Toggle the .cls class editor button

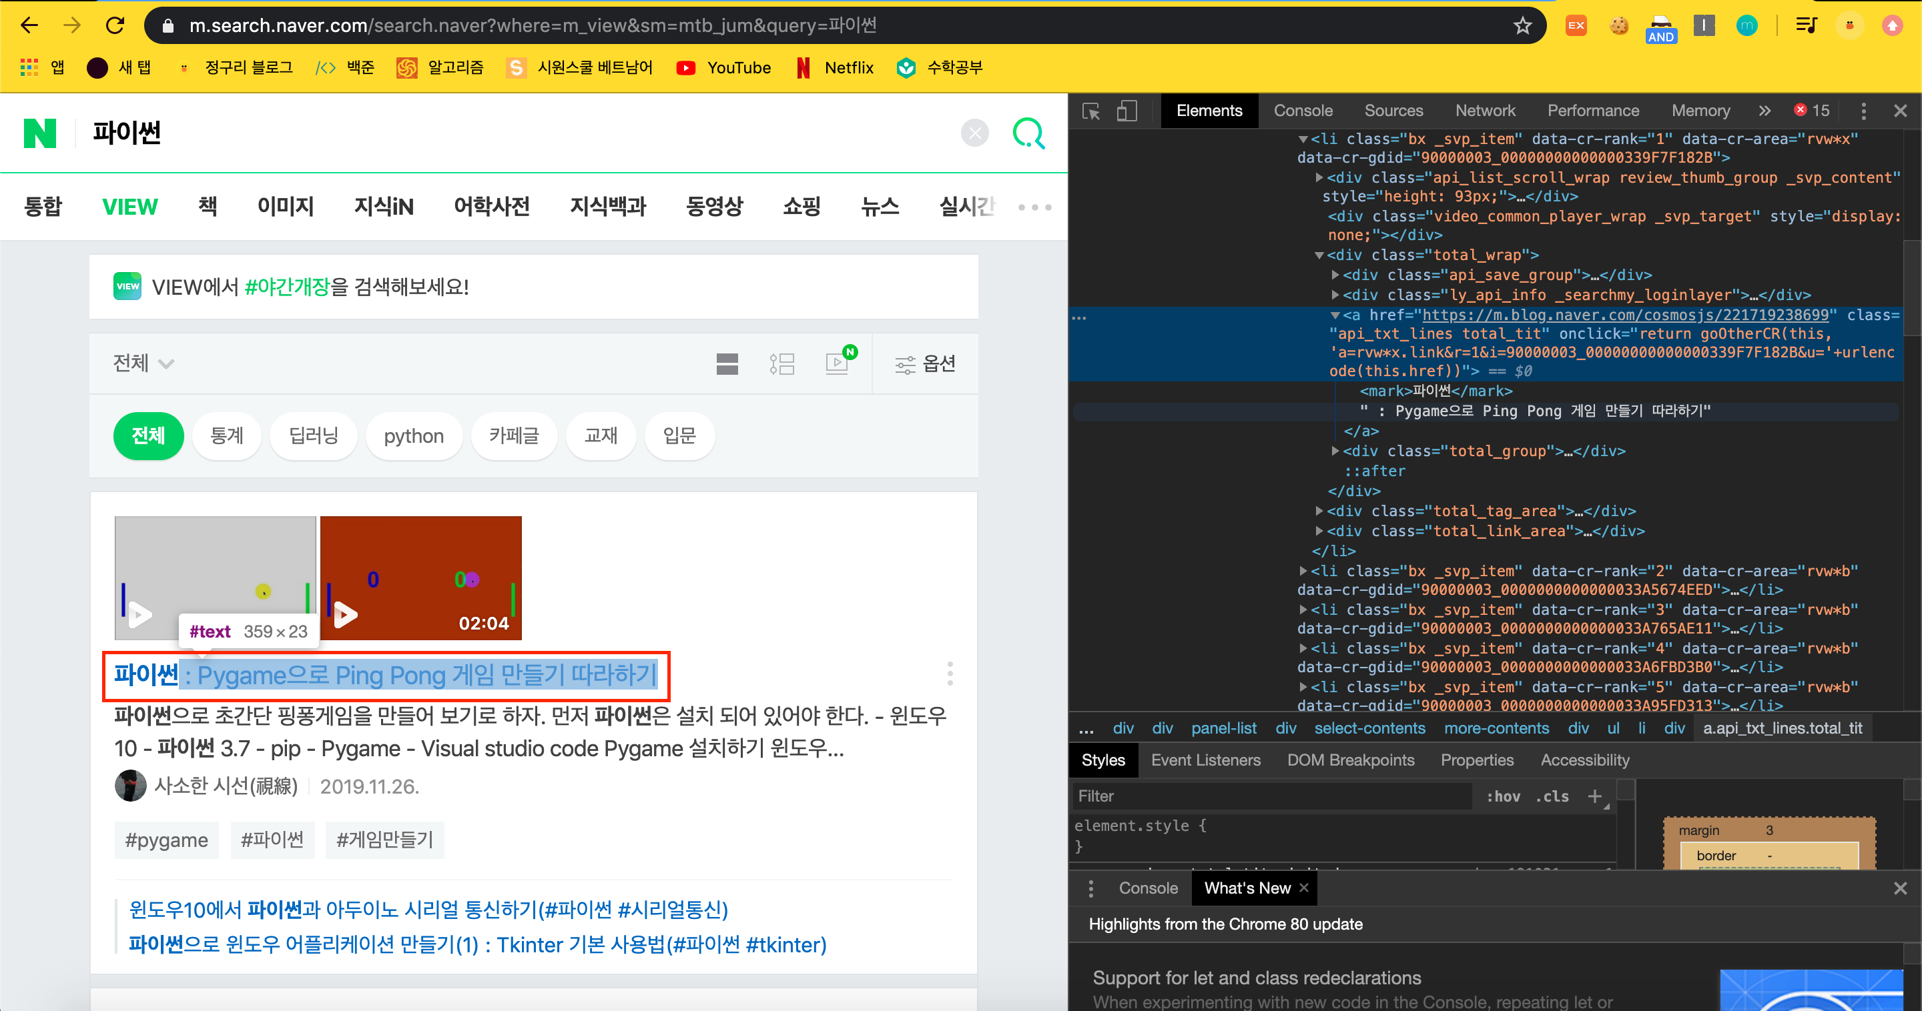point(1552,796)
